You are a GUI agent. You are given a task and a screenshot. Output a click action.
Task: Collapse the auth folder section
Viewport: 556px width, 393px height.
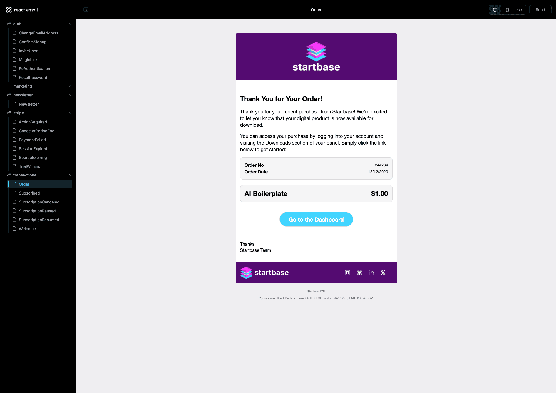click(x=69, y=24)
